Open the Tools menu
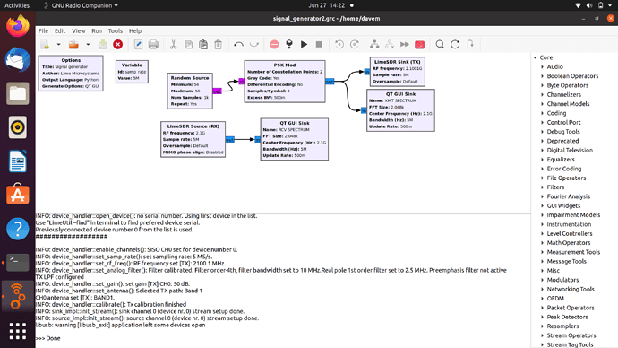 pyautogui.click(x=115, y=30)
